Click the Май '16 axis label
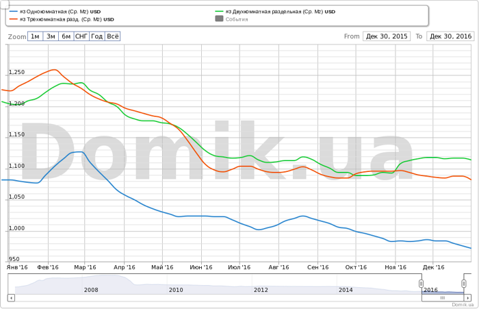 (x=162, y=267)
